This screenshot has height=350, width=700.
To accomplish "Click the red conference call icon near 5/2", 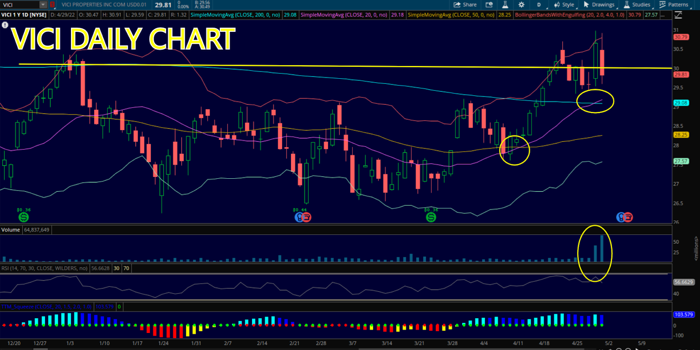I will point(628,217).
